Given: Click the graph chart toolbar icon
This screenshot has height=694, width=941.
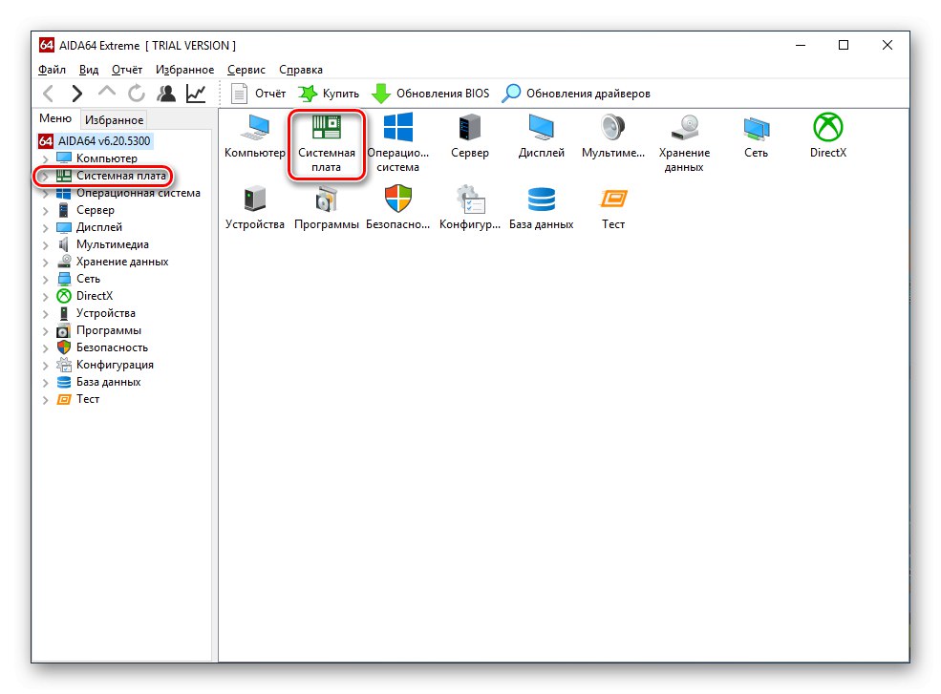Looking at the screenshot, I should [x=196, y=94].
